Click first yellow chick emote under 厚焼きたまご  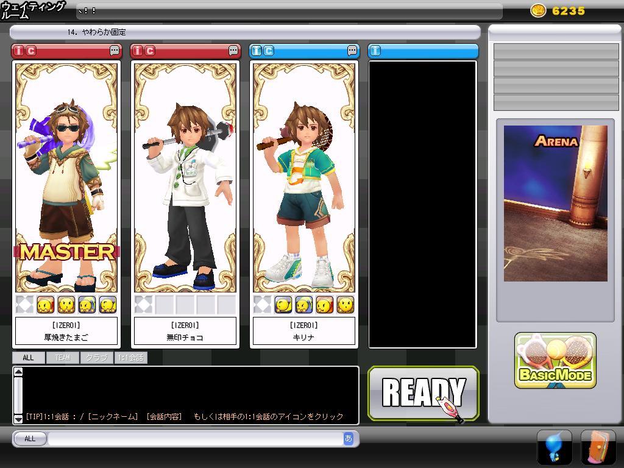pos(46,304)
